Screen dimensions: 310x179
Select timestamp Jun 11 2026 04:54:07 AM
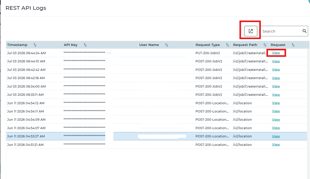click(26, 128)
